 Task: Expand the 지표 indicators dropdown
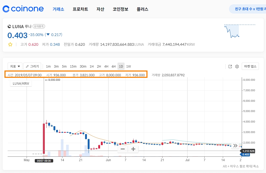[x=15, y=66]
